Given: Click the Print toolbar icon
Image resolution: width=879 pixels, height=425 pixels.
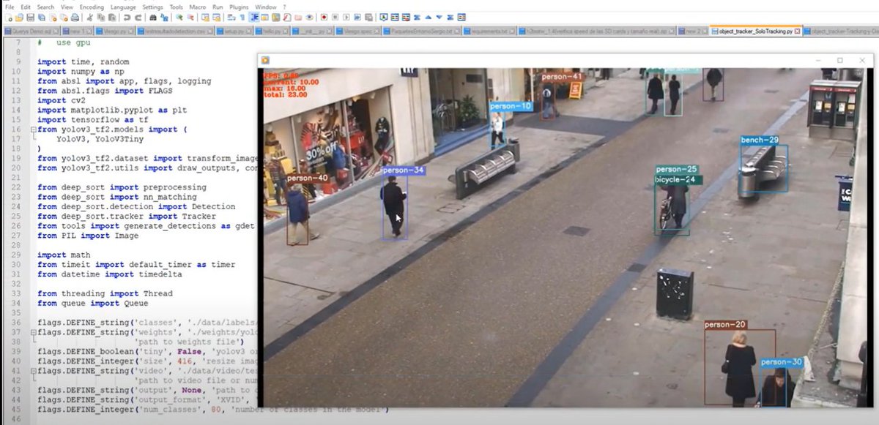Looking at the screenshot, I should [x=75, y=17].
